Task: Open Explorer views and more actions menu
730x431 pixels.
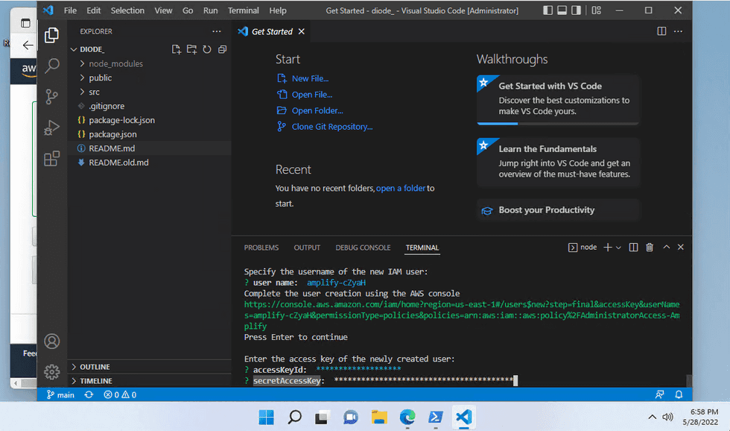Action: tap(217, 31)
